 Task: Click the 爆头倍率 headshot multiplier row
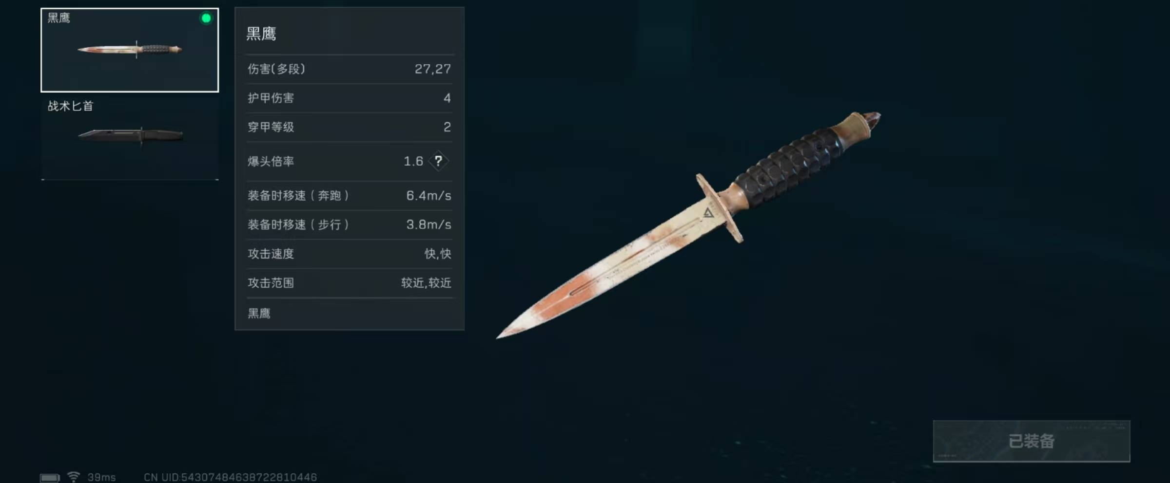click(x=350, y=162)
